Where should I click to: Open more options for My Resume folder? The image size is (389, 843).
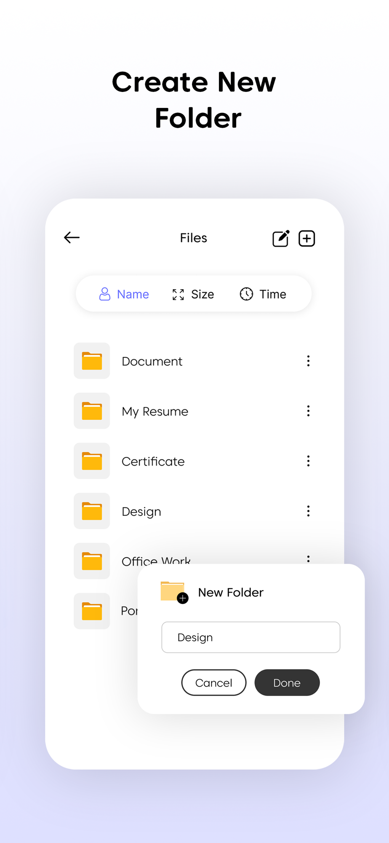point(309,411)
